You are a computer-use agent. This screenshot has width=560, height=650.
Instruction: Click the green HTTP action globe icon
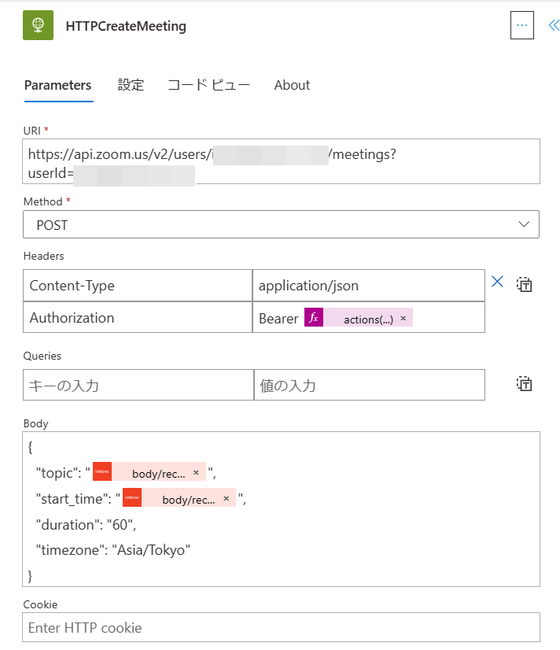click(x=38, y=25)
